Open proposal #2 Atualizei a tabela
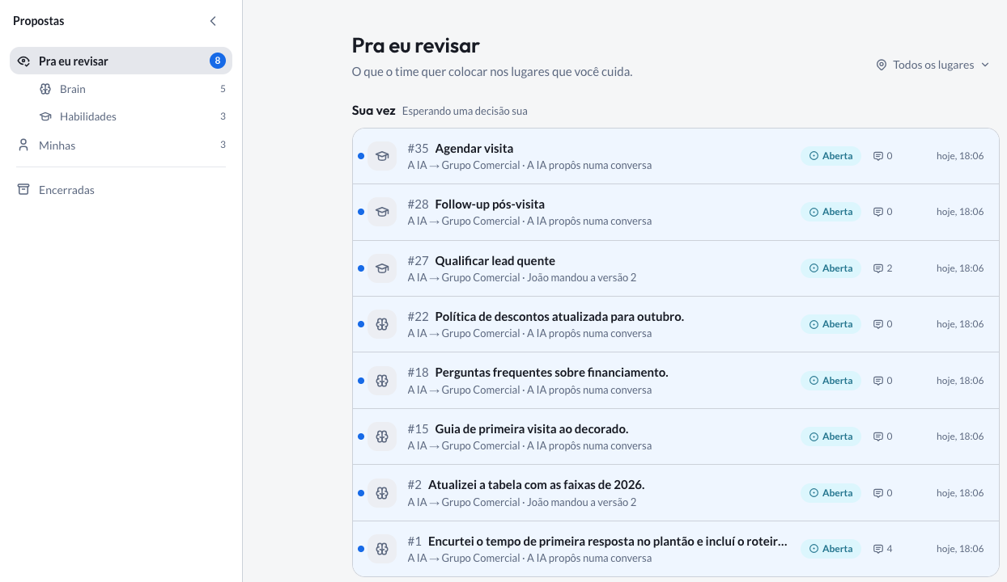The width and height of the screenshot is (1007, 582). click(676, 493)
